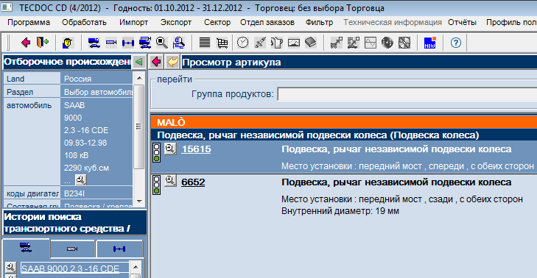Screen dimensions: 537x278
Task: Click the second cart-with-arrow icon
Action: coord(354,43)
